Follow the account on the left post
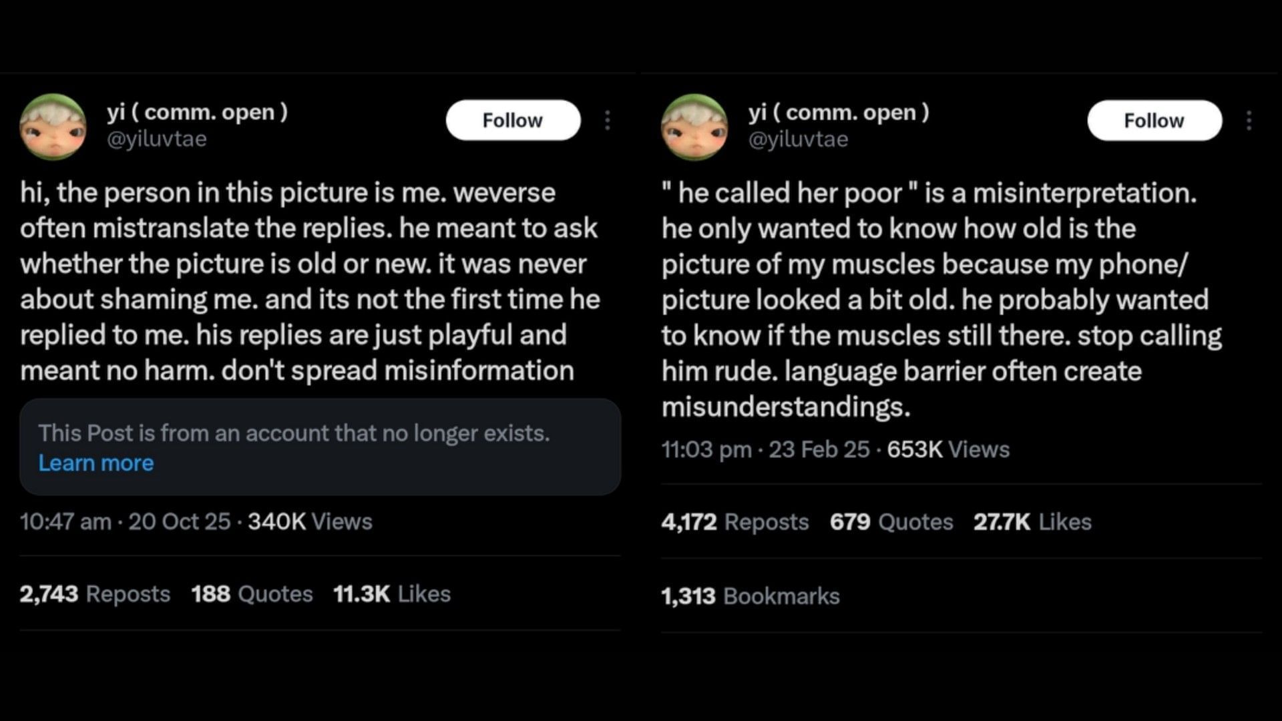Viewport: 1282px width, 721px height. pyautogui.click(x=513, y=120)
